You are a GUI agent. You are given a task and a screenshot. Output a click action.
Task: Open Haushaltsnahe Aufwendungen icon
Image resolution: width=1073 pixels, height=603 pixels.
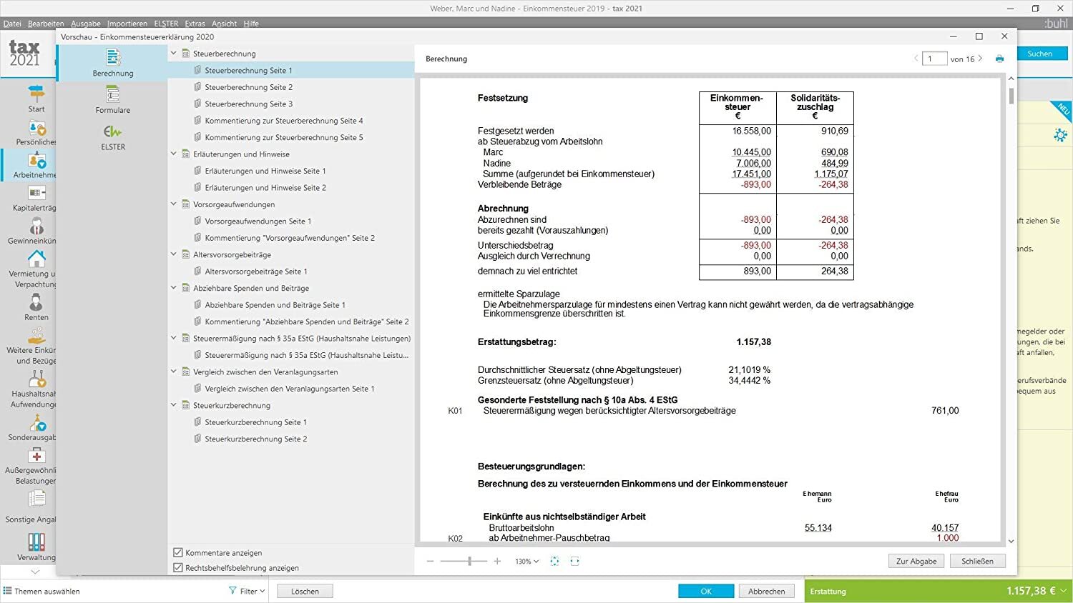coord(36,379)
